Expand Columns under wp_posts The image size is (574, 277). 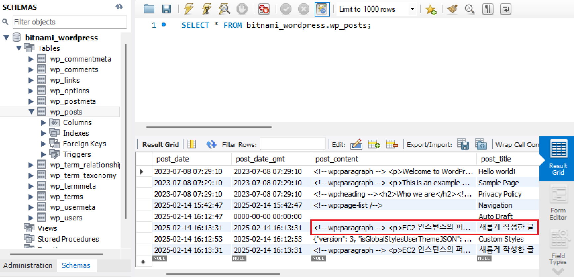click(x=43, y=123)
